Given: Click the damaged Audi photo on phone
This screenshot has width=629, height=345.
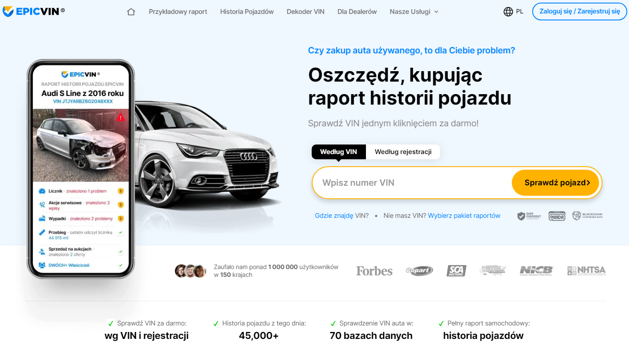Looking at the screenshot, I should pyautogui.click(x=81, y=145).
